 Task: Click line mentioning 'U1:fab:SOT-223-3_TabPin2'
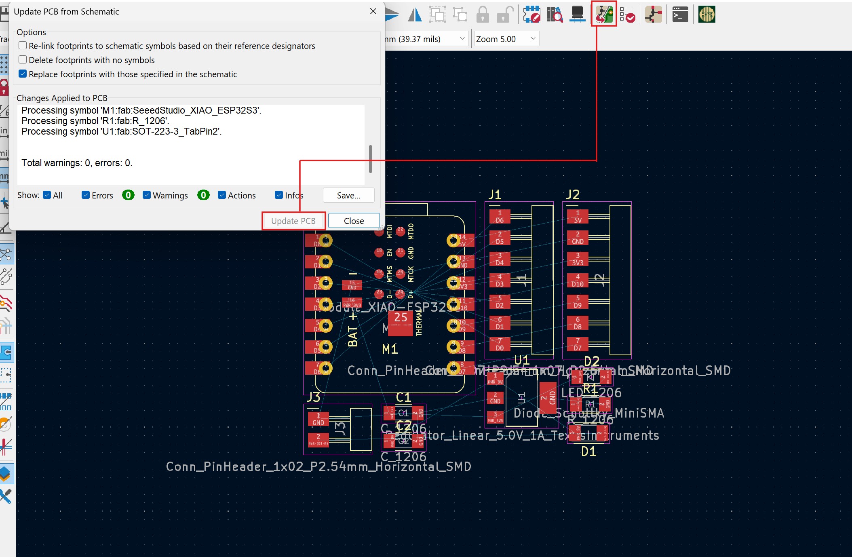point(122,131)
